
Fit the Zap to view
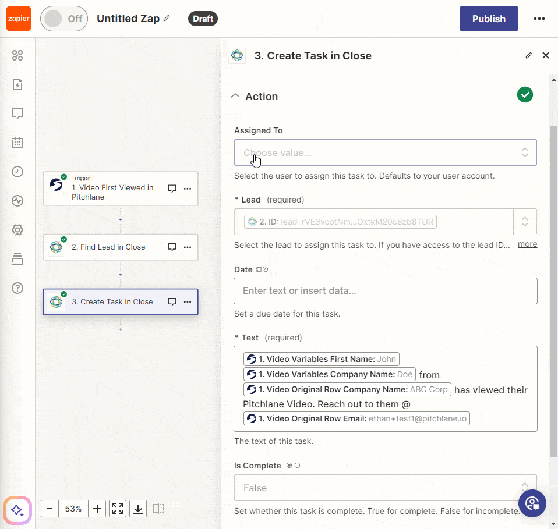coord(118,509)
